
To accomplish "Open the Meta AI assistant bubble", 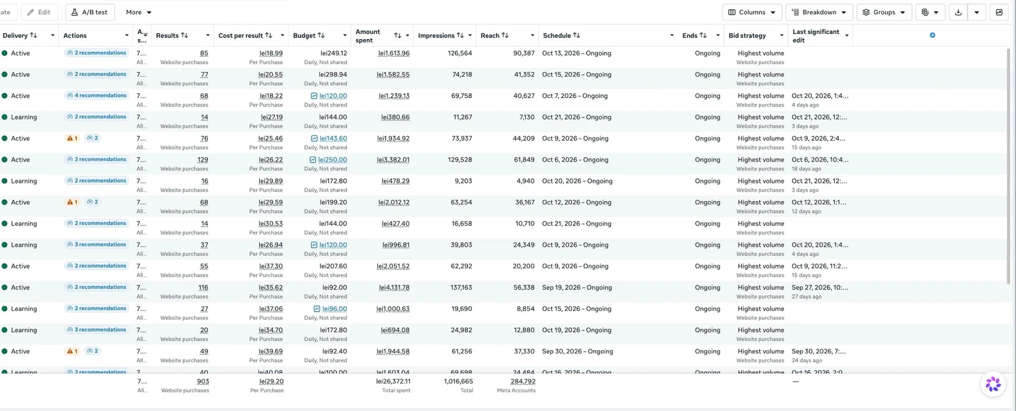I will 993,384.
